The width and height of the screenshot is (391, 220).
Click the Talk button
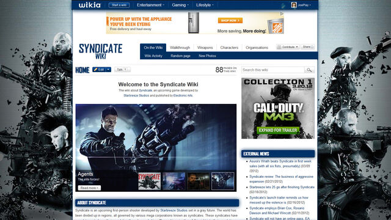coord(122,70)
